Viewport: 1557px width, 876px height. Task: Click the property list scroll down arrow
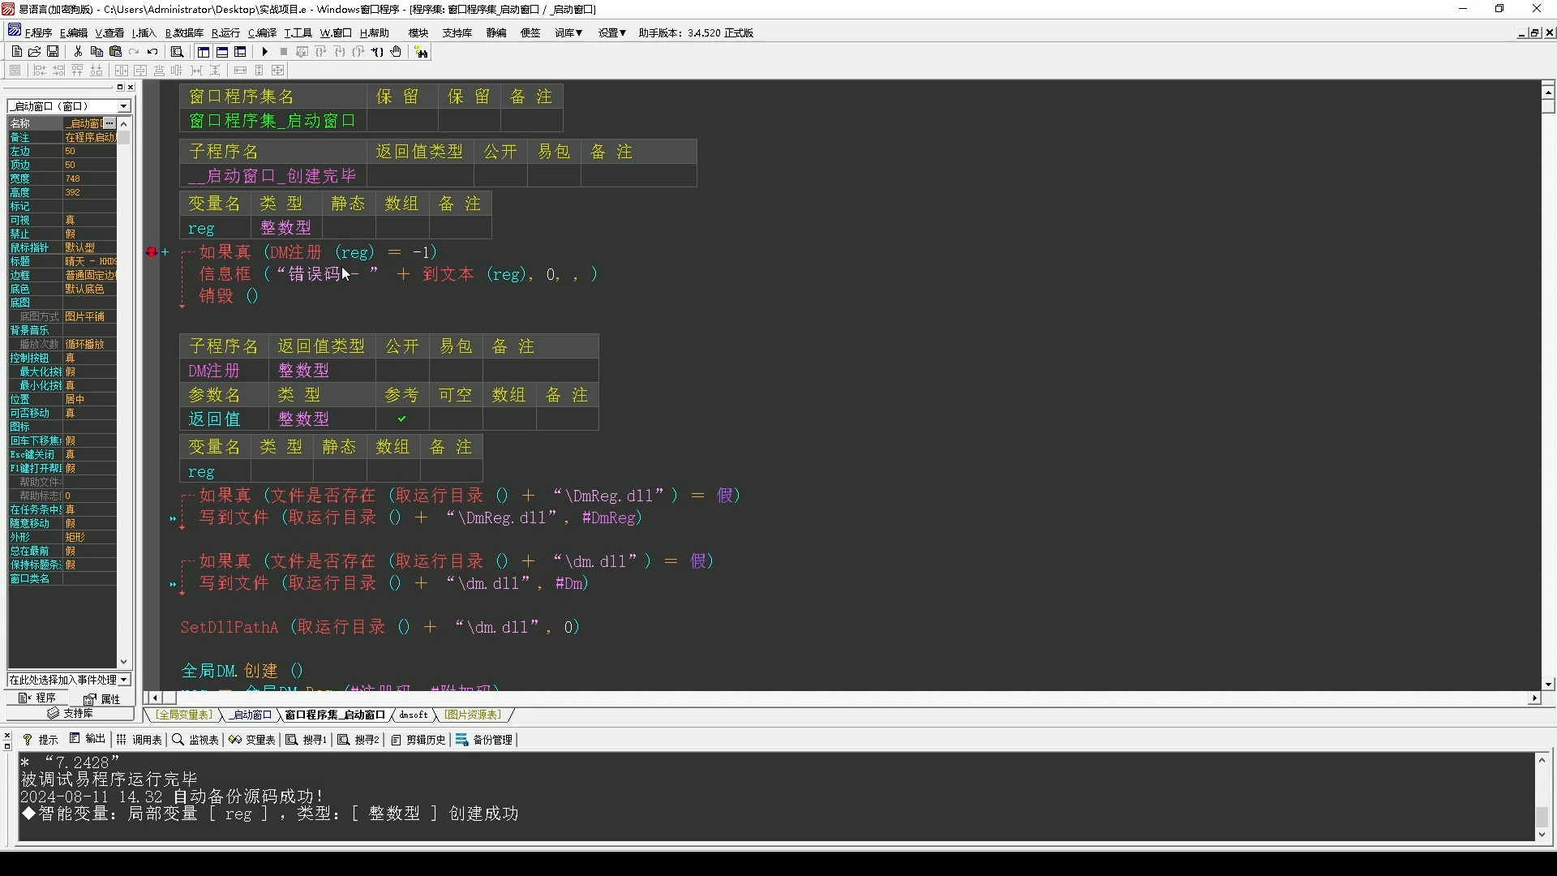point(124,662)
